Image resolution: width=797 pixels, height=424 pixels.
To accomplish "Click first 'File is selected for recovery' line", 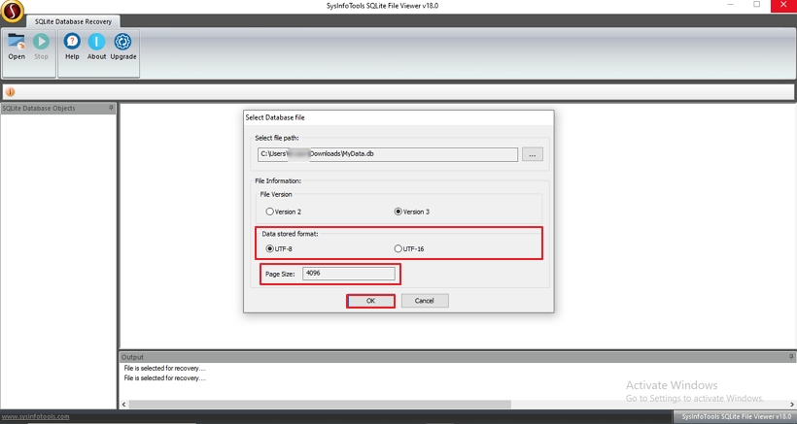I will point(164,369).
